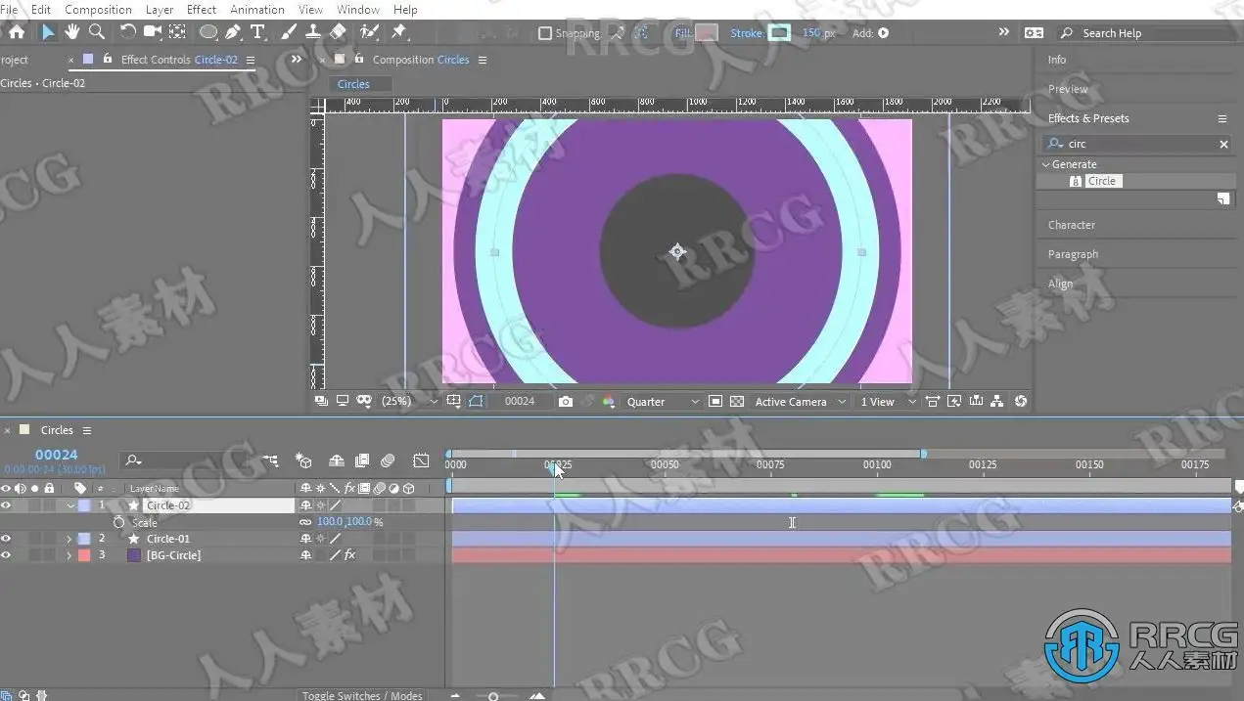
Task: Show hidden workspaces via double chevron
Action: coord(1003,32)
